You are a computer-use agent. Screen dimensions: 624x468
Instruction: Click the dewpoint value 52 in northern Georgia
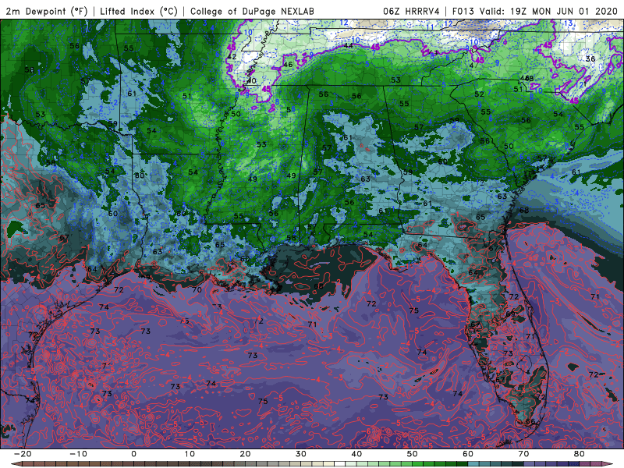[479, 94]
